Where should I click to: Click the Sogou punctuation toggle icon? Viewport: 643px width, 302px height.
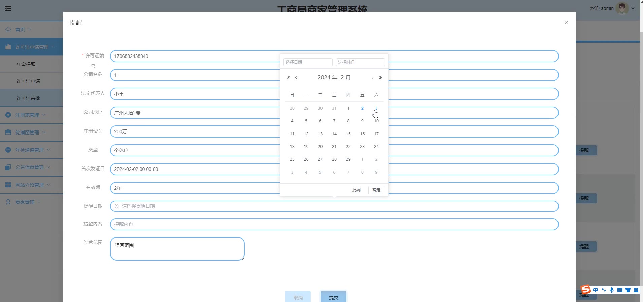click(x=604, y=290)
